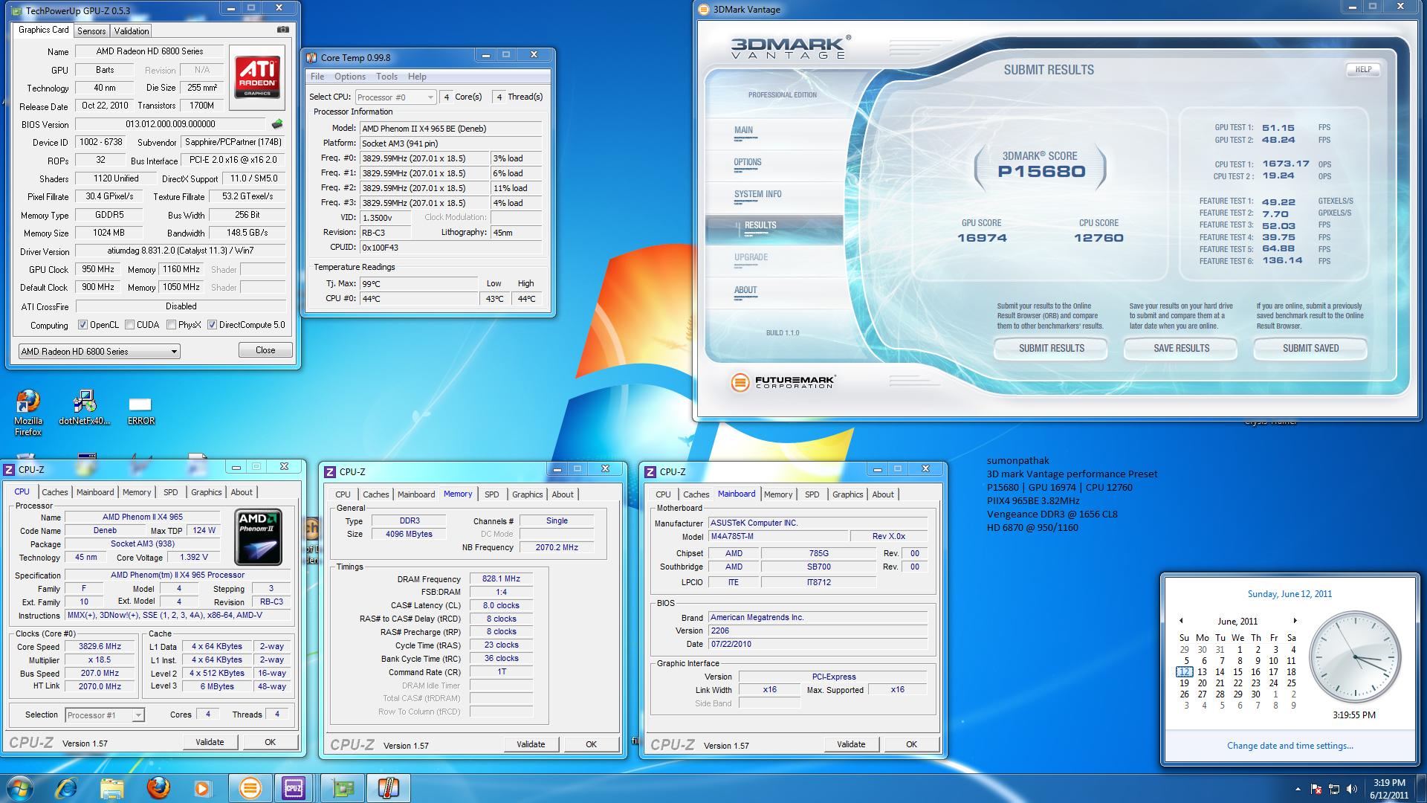Open the GPU selection dropdown in GPU-Z
The image size is (1427, 803).
click(x=99, y=351)
